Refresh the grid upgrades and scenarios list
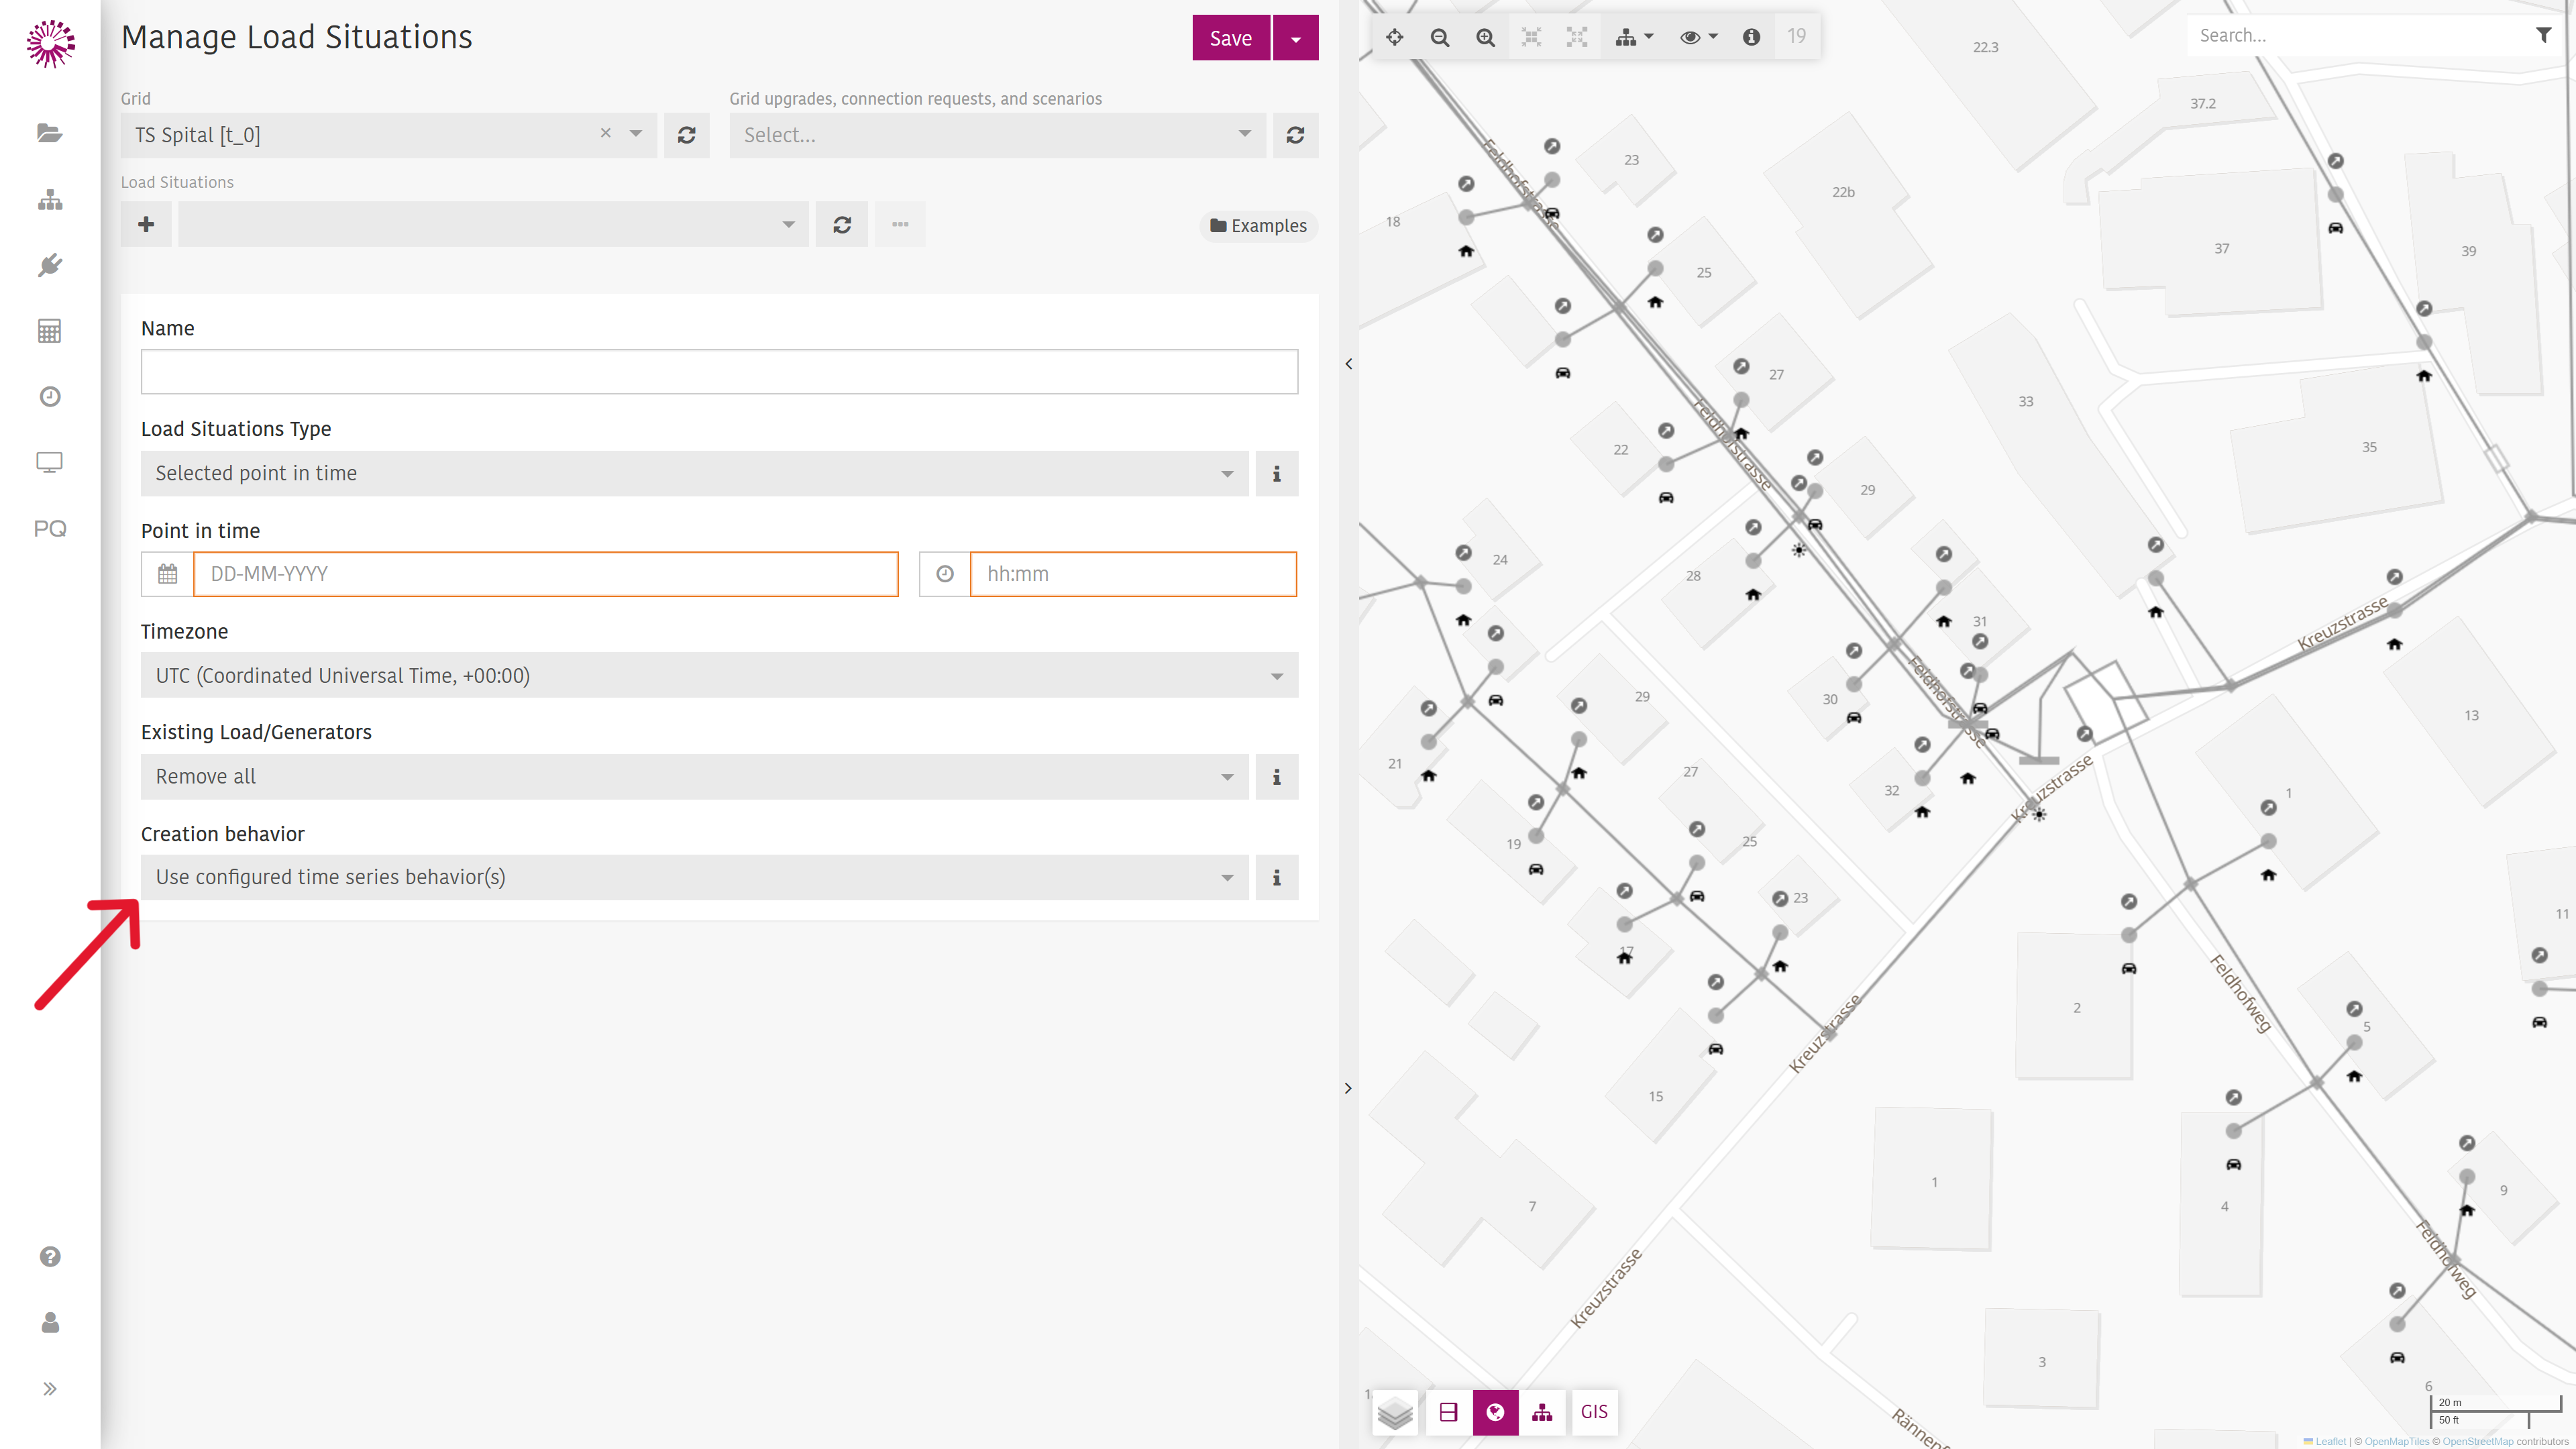The height and width of the screenshot is (1449, 2576). [1295, 135]
